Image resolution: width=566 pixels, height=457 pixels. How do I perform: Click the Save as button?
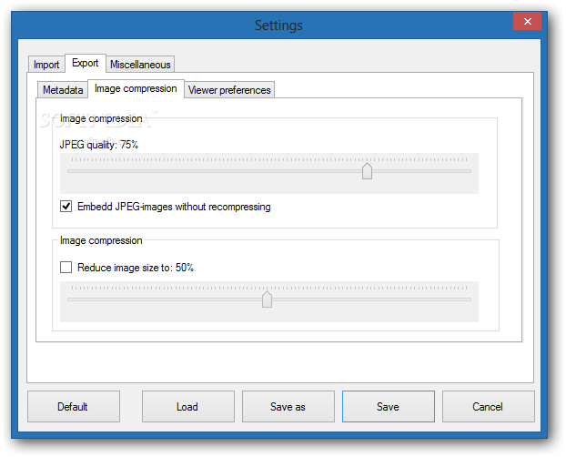[288, 406]
